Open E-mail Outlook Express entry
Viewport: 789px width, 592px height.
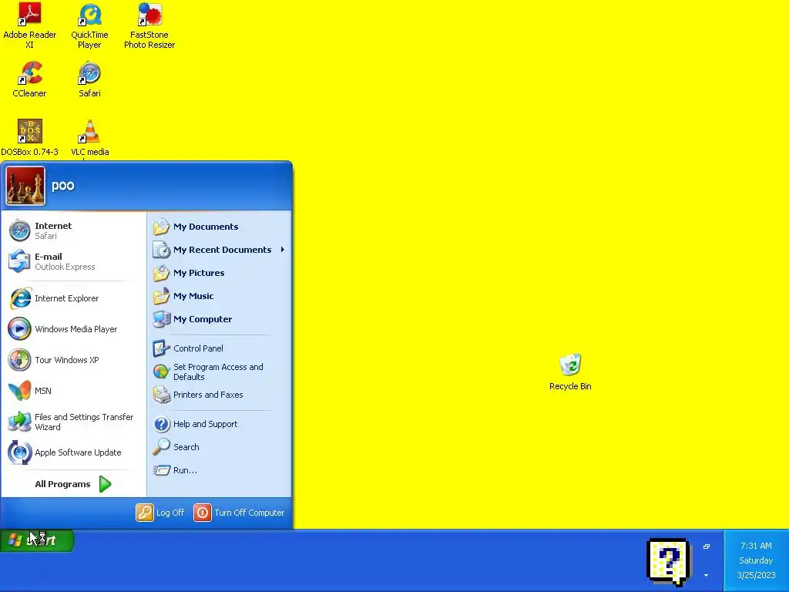coord(73,261)
